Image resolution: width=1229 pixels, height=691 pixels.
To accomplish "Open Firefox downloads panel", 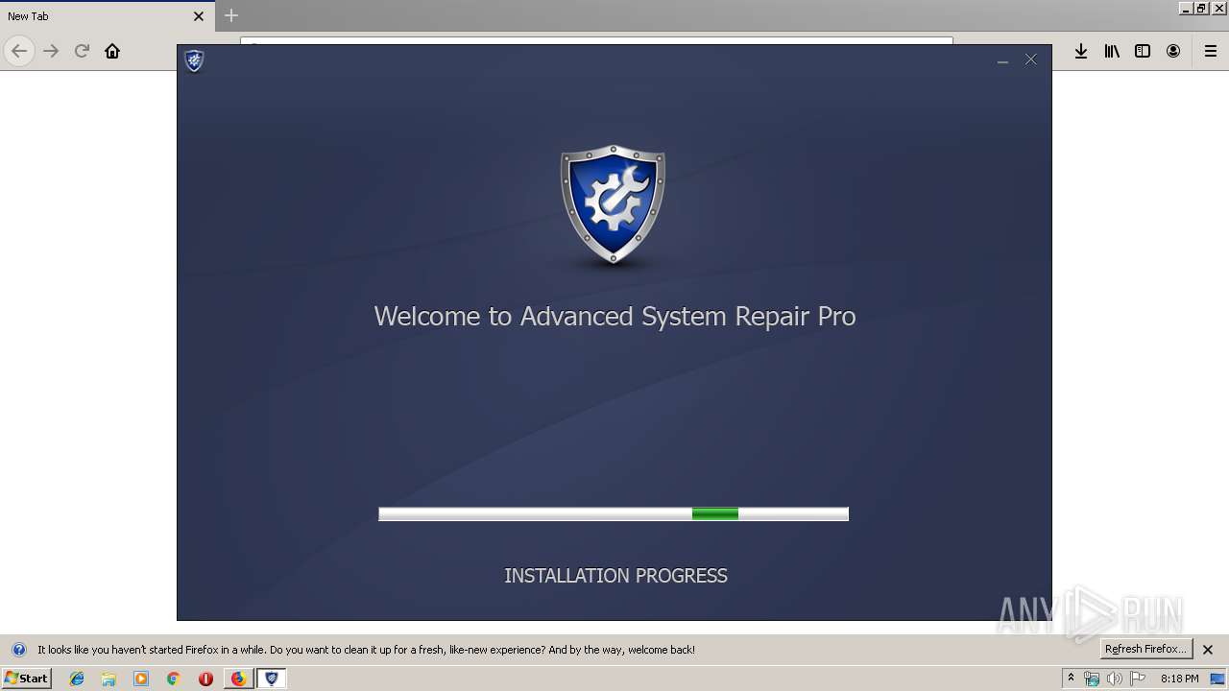I will [x=1081, y=51].
